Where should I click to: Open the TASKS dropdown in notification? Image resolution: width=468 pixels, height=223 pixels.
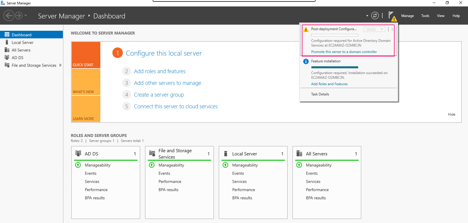point(374,29)
